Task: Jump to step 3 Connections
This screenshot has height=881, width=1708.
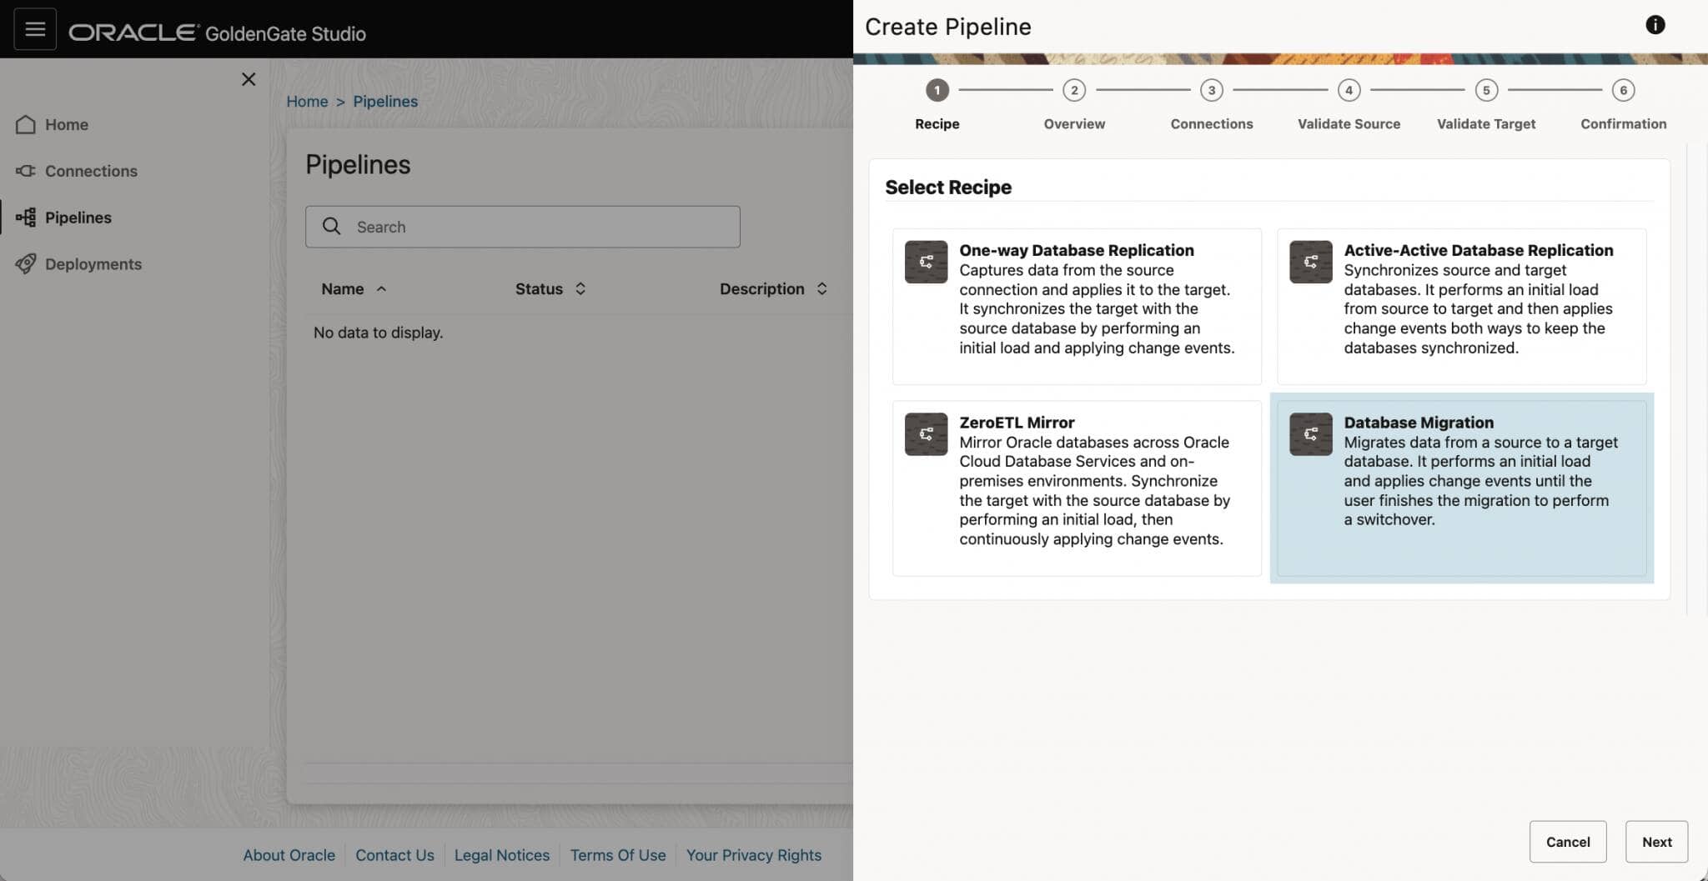Action: pos(1212,90)
